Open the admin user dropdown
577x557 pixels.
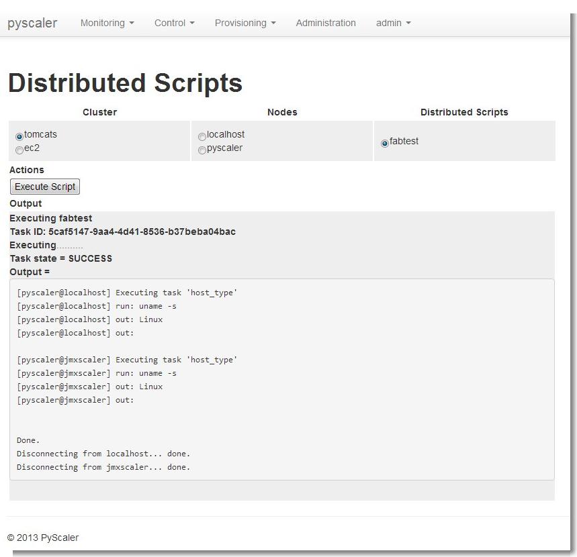[393, 23]
